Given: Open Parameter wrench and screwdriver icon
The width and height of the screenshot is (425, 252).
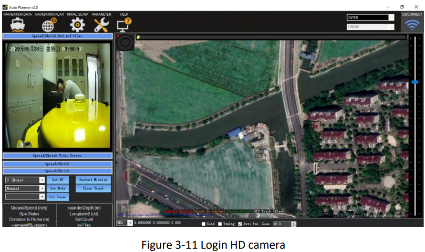Looking at the screenshot, I should click(102, 25).
